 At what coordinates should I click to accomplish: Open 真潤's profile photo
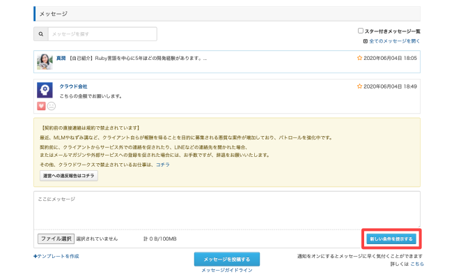click(x=45, y=61)
